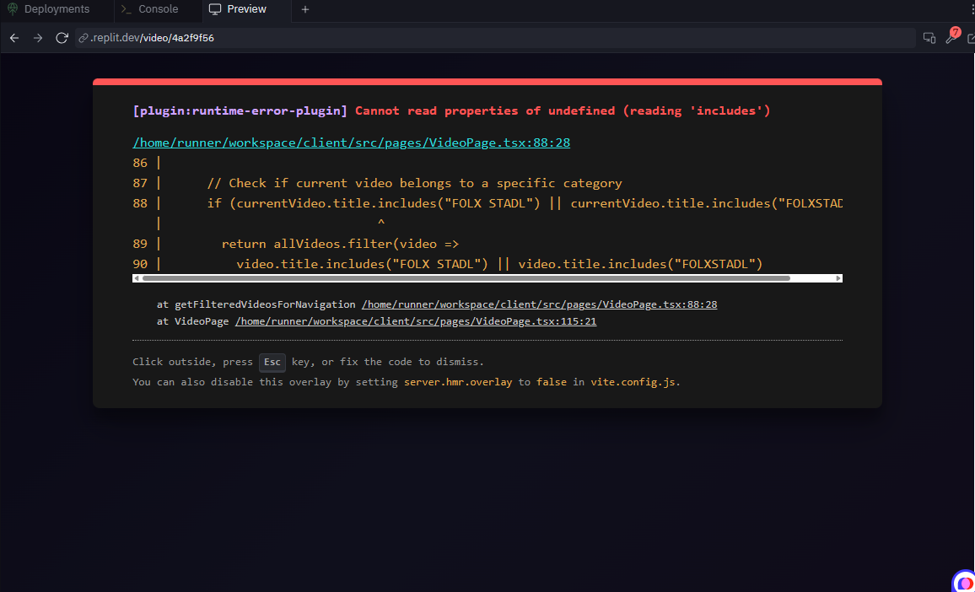
Task: Open devtools wrench with 7 badge
Action: pyautogui.click(x=952, y=37)
